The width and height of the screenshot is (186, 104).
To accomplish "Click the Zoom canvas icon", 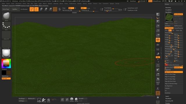I will pyautogui.click(x=158, y=26).
